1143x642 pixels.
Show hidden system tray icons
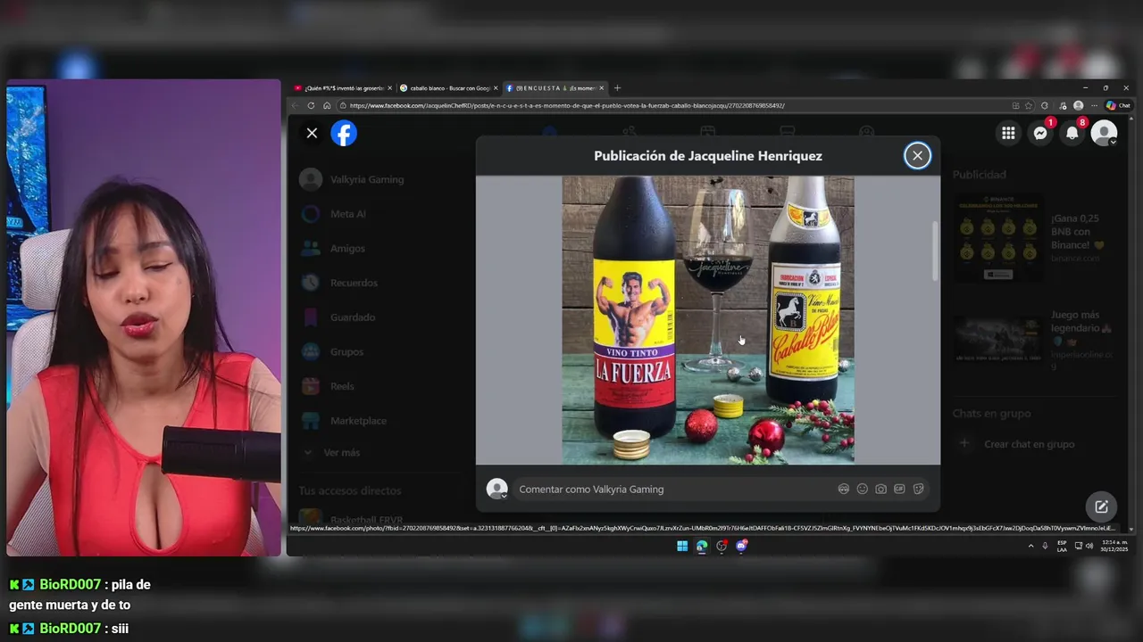(x=1030, y=546)
